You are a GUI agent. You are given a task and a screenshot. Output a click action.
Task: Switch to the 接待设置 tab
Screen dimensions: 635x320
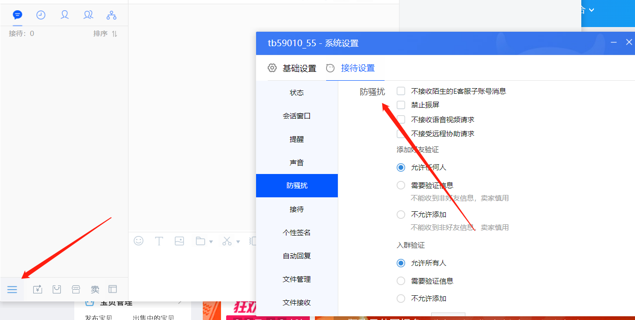coord(358,68)
